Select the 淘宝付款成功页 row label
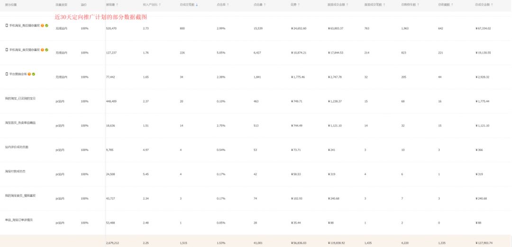The image size is (512, 247). point(15,171)
